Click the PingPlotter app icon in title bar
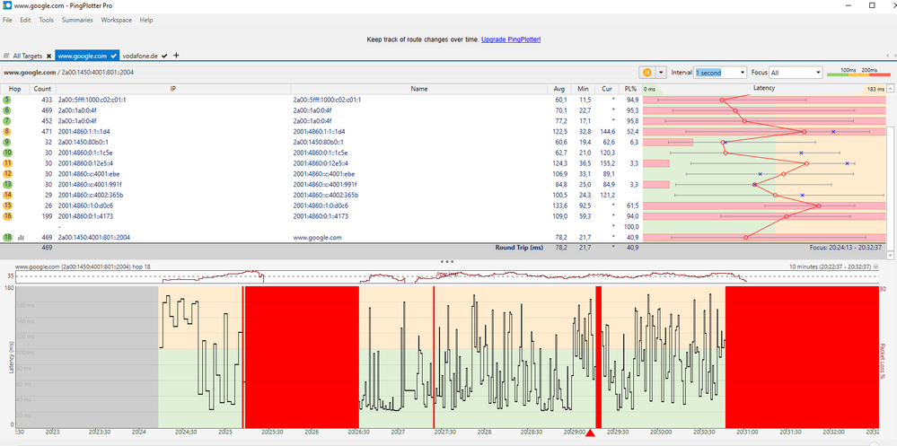This screenshot has width=897, height=446. 7,5
